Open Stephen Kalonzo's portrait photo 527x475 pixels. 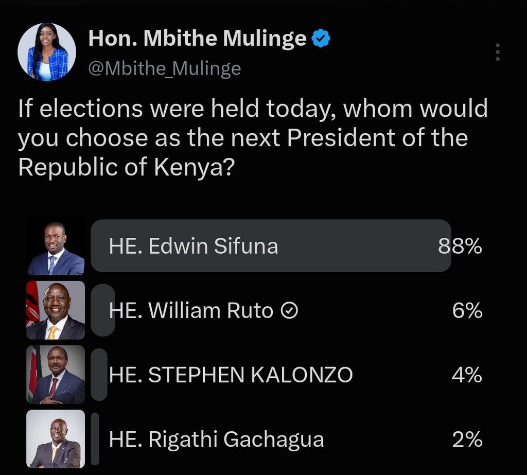point(56,375)
